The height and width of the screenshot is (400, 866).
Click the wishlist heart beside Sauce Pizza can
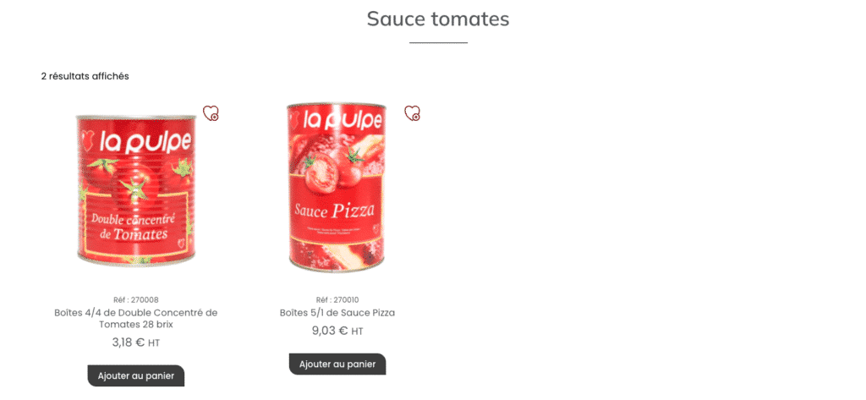(412, 113)
